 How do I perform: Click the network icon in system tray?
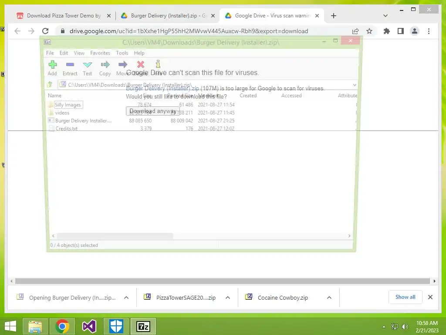coord(395,326)
